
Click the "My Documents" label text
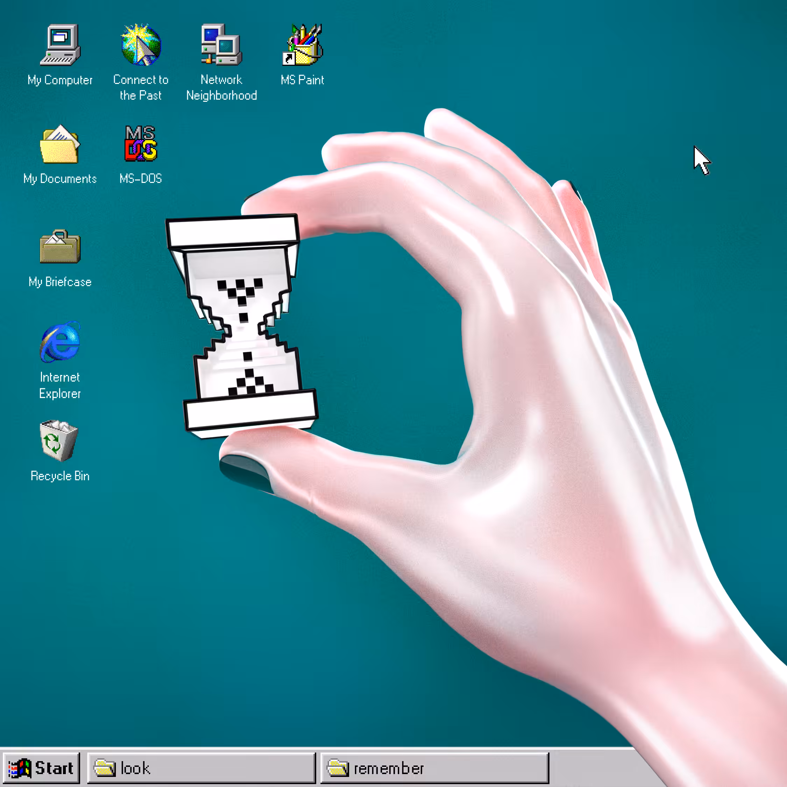point(60,179)
